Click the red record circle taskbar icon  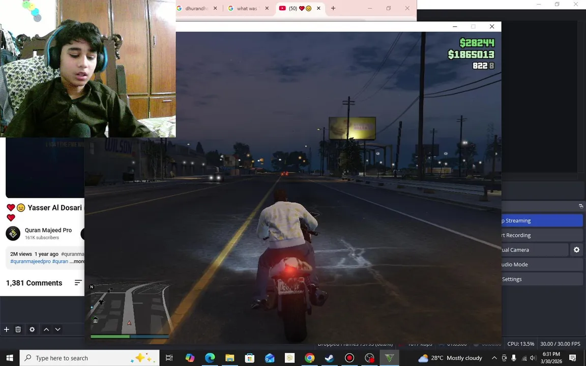point(349,358)
